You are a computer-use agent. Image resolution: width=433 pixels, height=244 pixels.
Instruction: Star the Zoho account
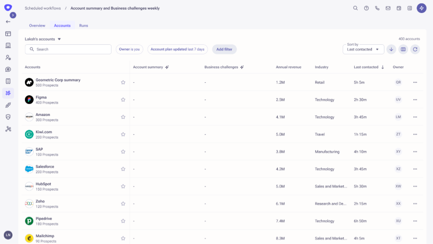tap(123, 204)
